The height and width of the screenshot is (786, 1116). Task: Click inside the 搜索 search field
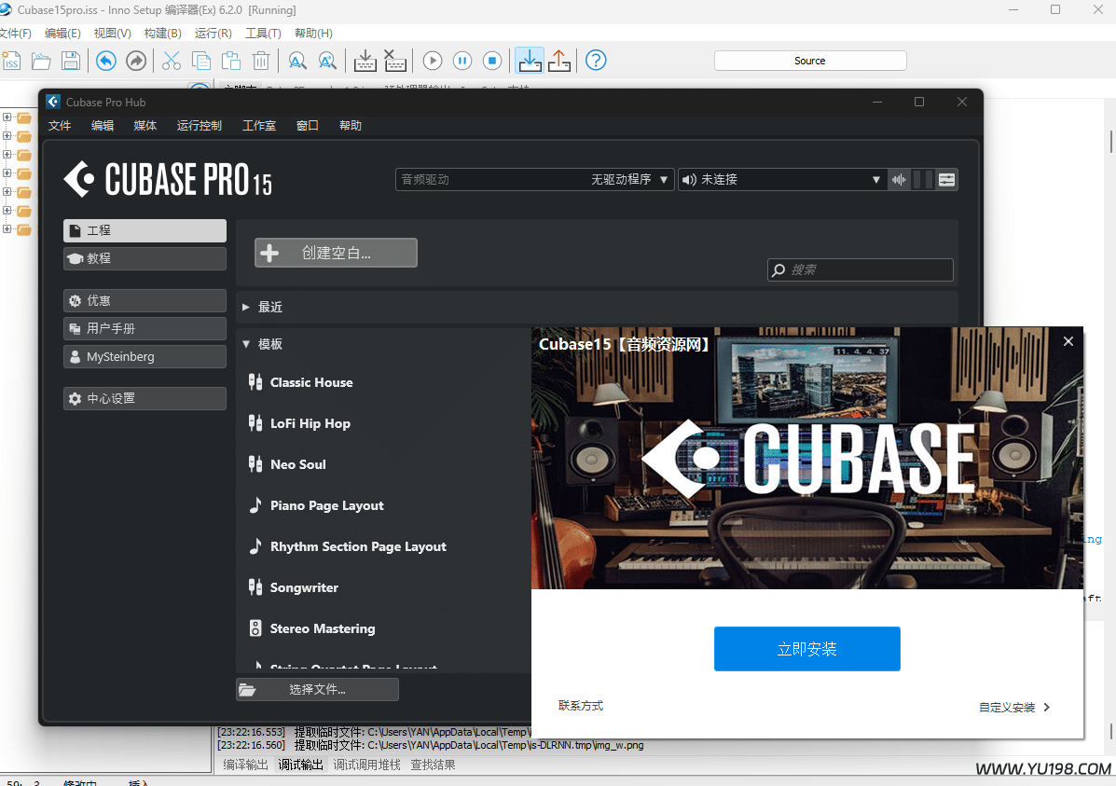click(859, 269)
